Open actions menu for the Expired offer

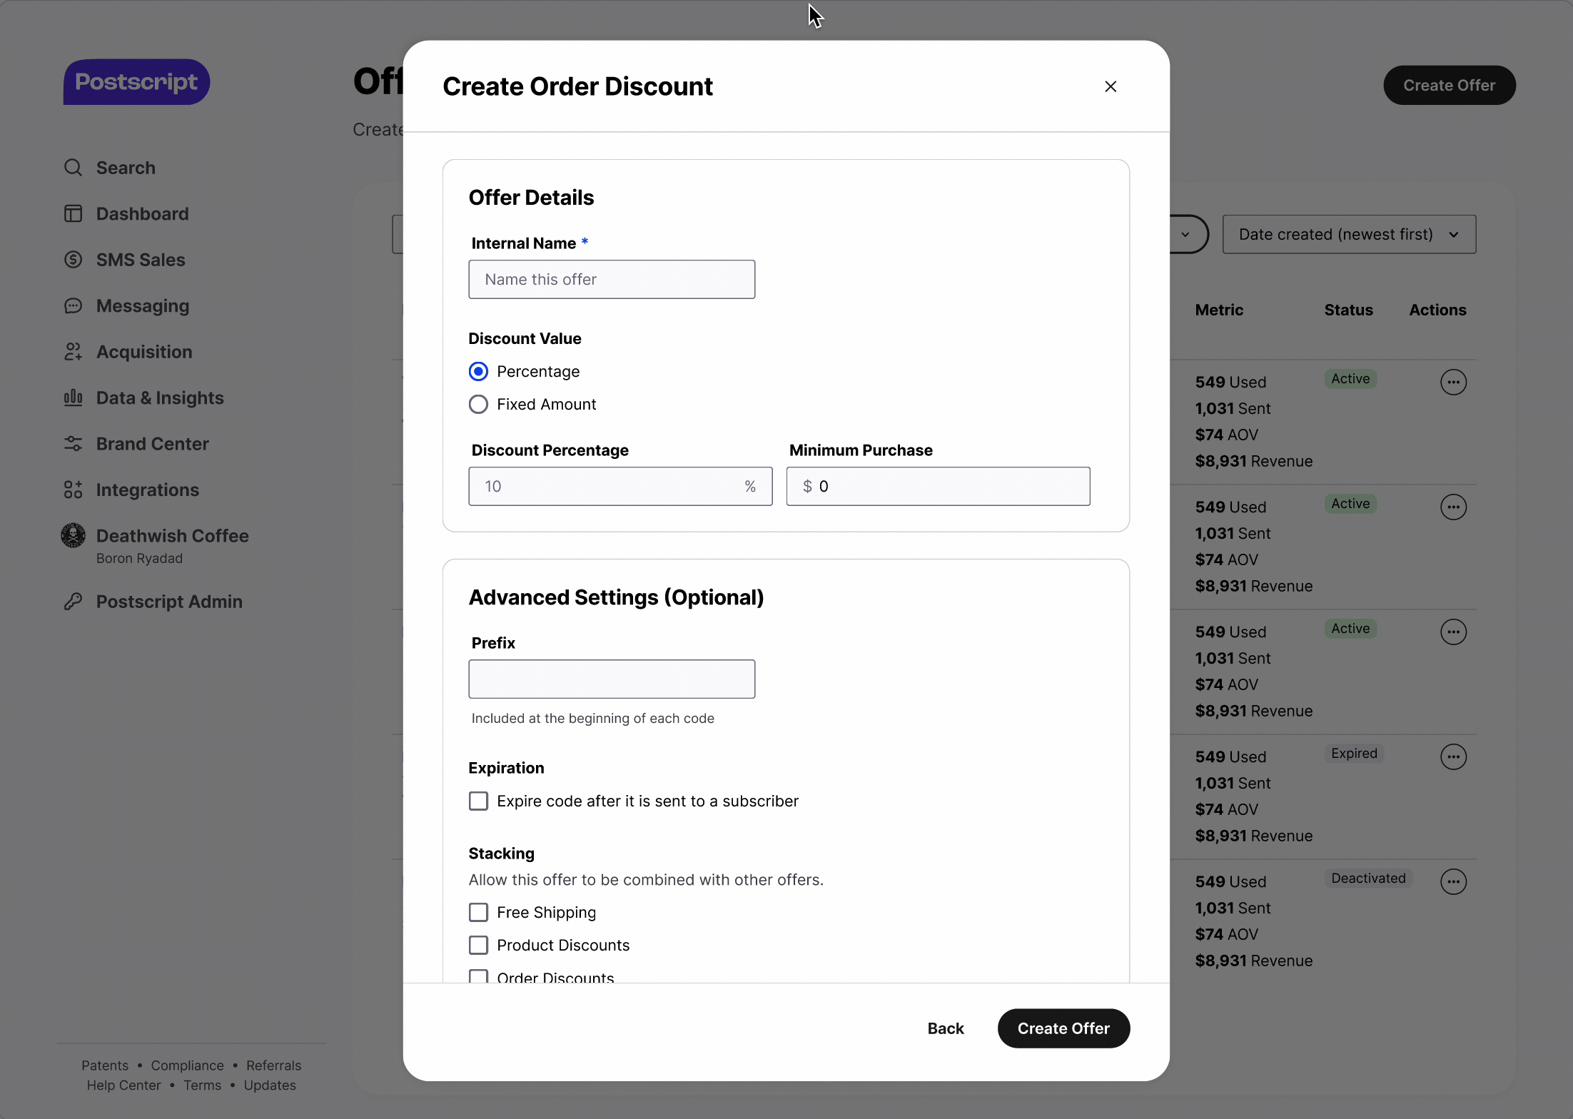coord(1453,756)
